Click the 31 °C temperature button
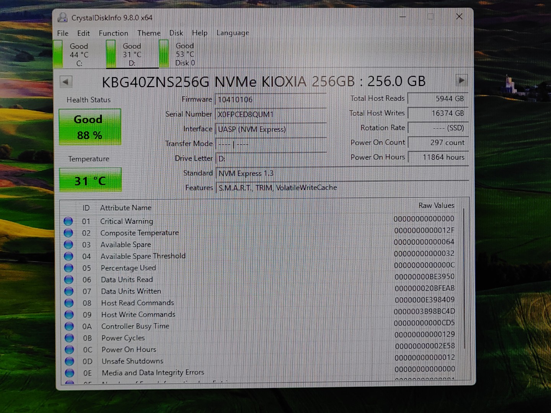Viewport: 551px width, 413px height. pos(90,180)
